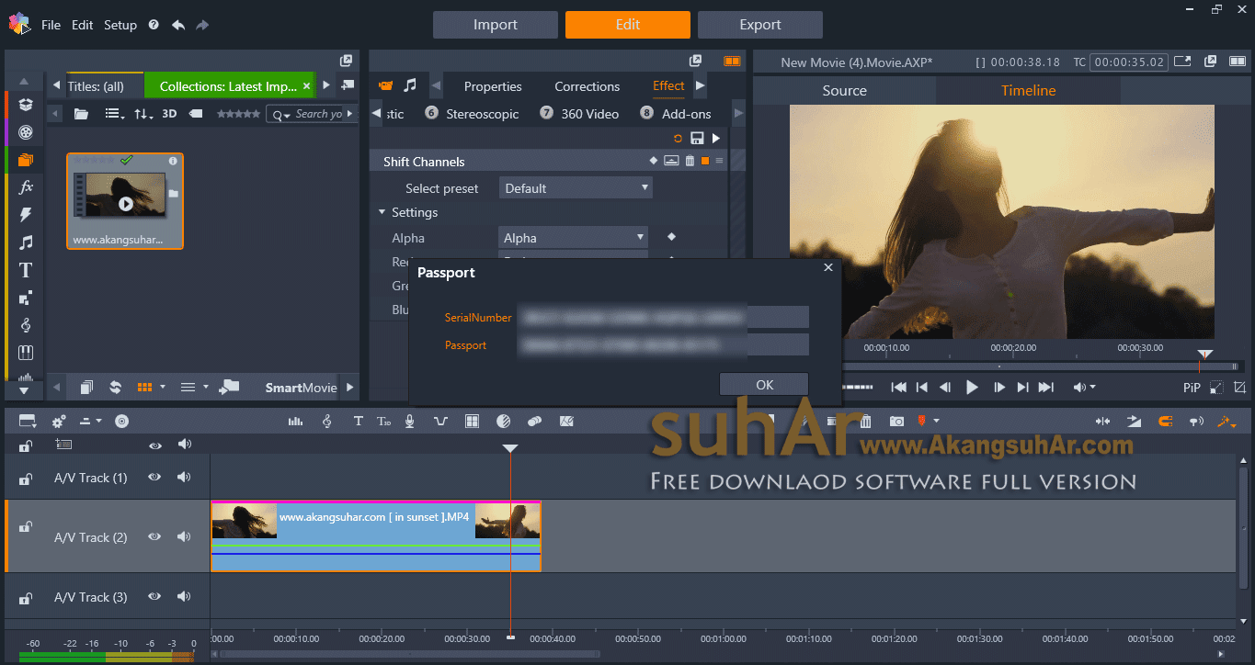
Task: Open the marker dropdown arrow on timeline toolbar
Action: point(937,422)
